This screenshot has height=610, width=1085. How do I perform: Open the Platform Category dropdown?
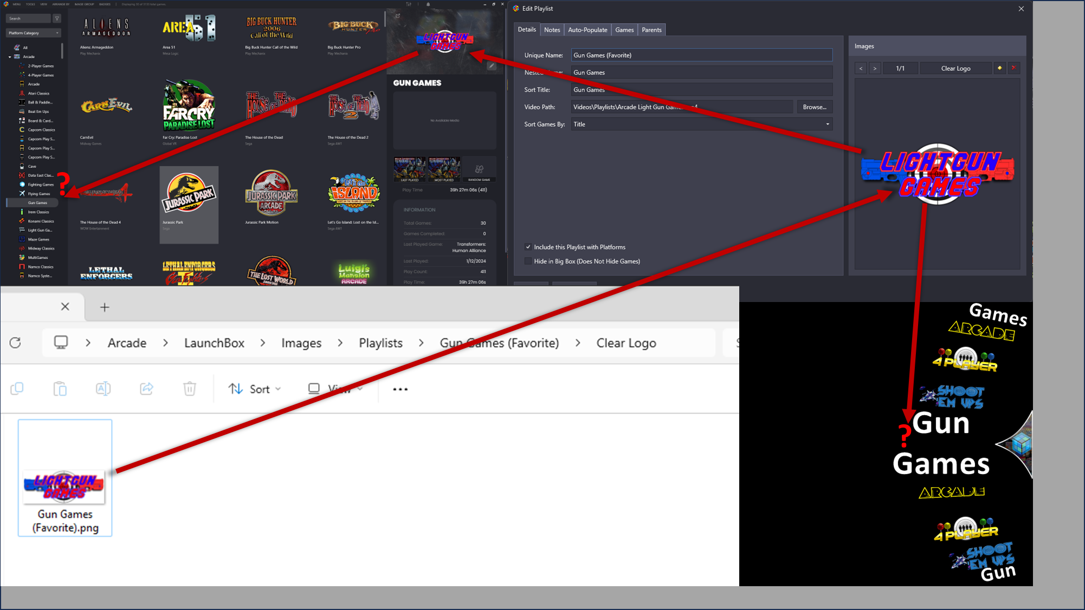34,33
